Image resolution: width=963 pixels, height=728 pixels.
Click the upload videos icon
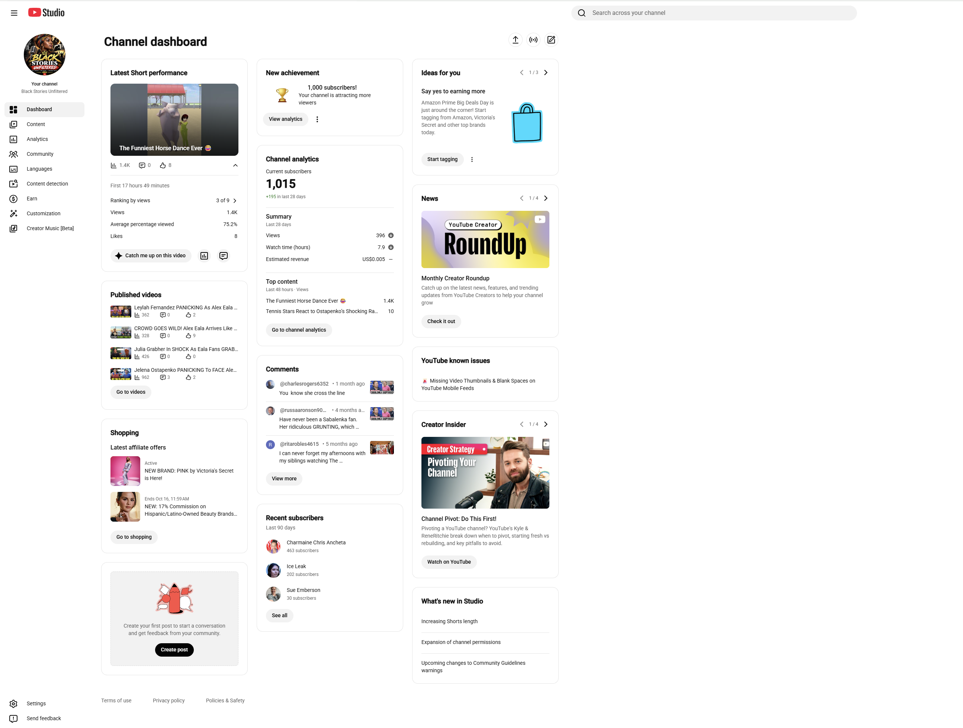515,40
